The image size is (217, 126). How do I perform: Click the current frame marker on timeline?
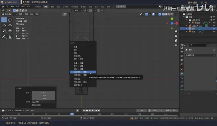pyautogui.click(x=72, y=114)
